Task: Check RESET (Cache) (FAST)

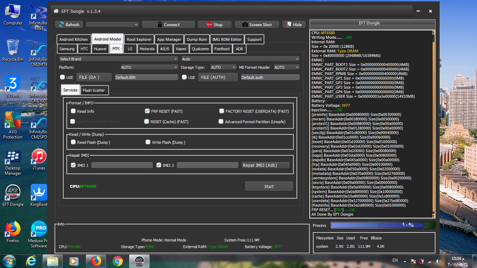Action: [x=147, y=121]
